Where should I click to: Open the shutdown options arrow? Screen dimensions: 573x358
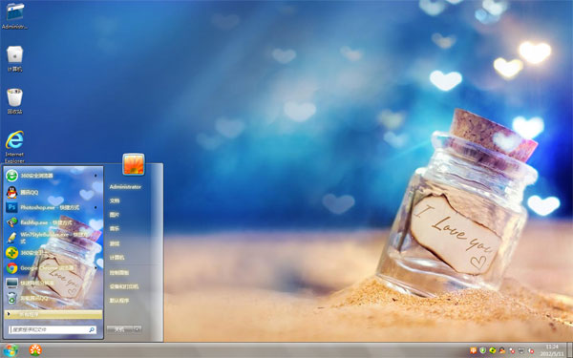138,329
